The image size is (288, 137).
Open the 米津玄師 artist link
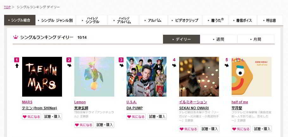[81, 108]
